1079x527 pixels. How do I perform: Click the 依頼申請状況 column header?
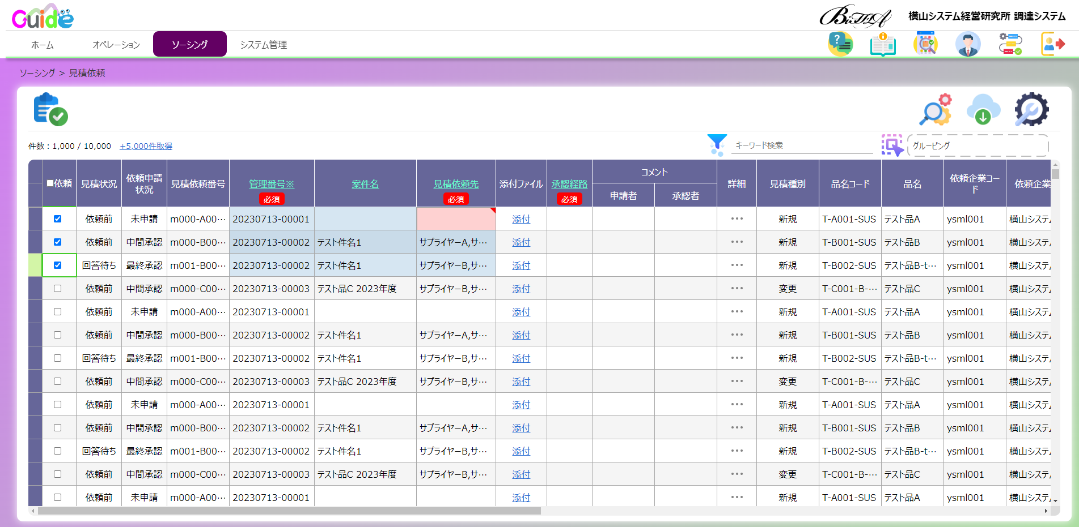144,183
